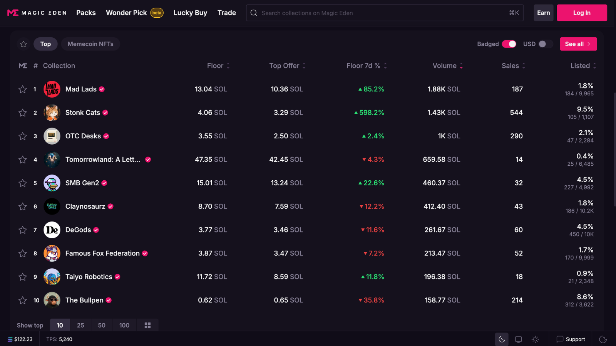Sort by the Volume column

448,66
